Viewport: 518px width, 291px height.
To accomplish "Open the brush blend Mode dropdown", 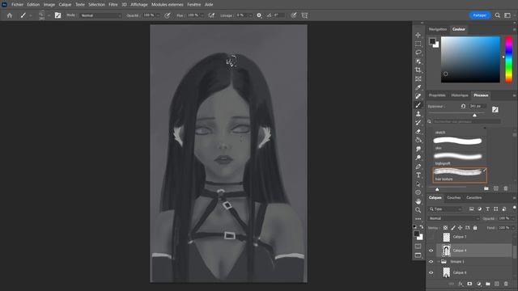I will click(x=100, y=15).
